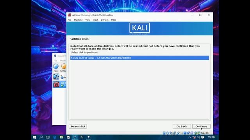Screen dimensions: 250x140
Task: Show hidden tray icons chevron
Action: (189, 137)
